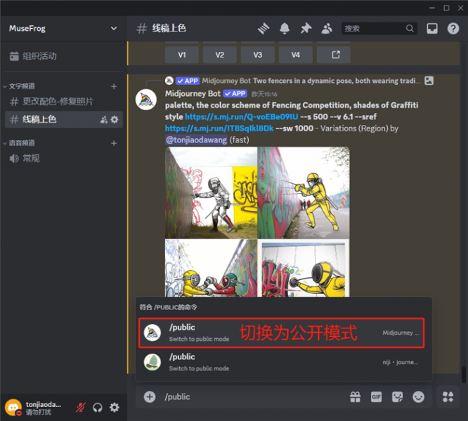Toggle the member list icon

click(x=327, y=29)
